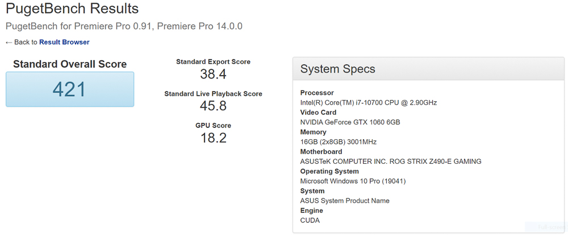Open the Result Browser link
This screenshot has width=568, height=236.
click(64, 42)
